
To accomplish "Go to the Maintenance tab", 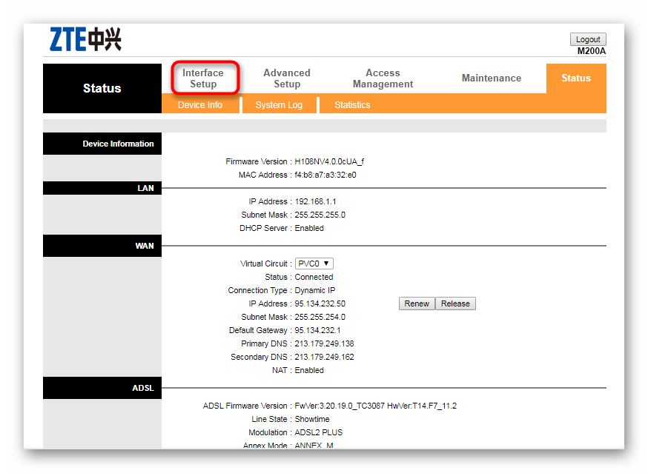I will [x=492, y=78].
